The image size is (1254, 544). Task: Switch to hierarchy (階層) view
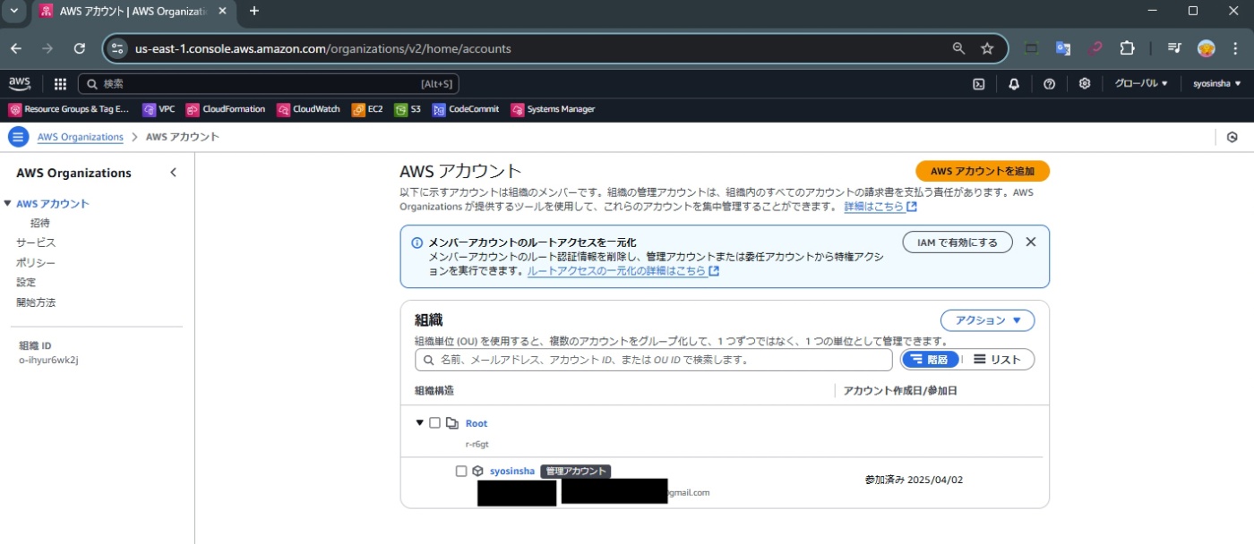[x=930, y=359]
